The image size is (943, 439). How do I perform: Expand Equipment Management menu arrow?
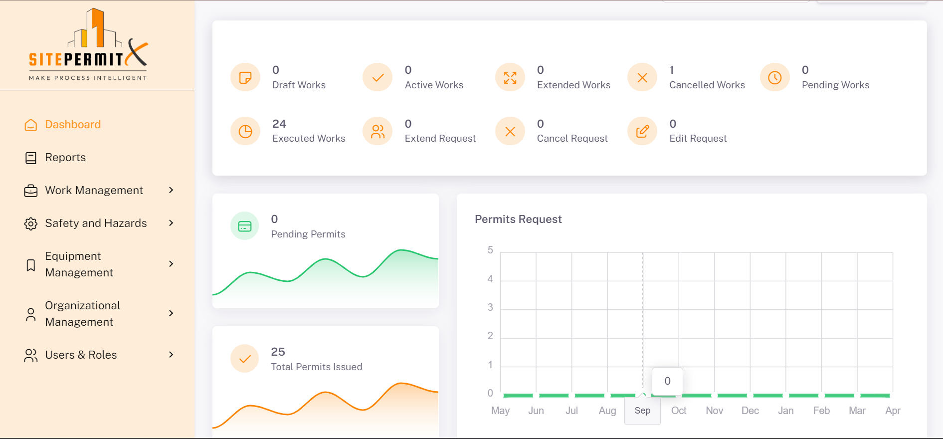pyautogui.click(x=171, y=264)
